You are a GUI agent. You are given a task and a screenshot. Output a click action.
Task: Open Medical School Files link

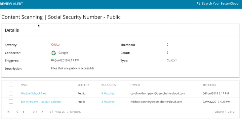(33, 93)
